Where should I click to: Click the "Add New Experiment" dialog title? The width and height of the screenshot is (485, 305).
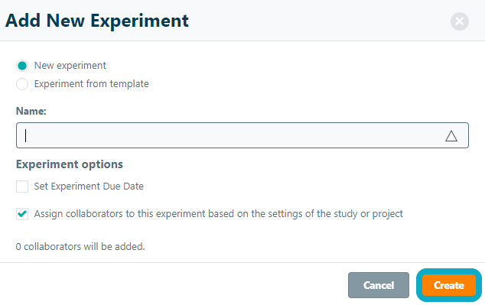[x=97, y=21]
